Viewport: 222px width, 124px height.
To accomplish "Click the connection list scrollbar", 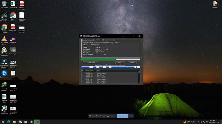I will [139, 76].
